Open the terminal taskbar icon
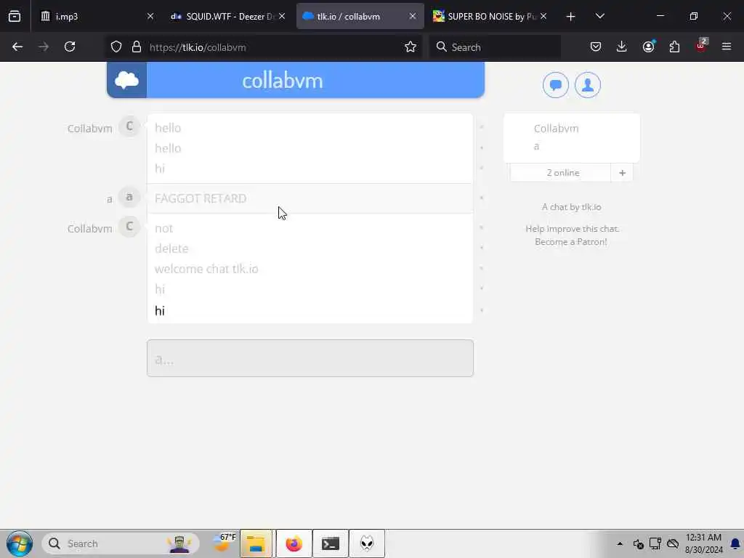This screenshot has height=558, width=744. pyautogui.click(x=331, y=543)
